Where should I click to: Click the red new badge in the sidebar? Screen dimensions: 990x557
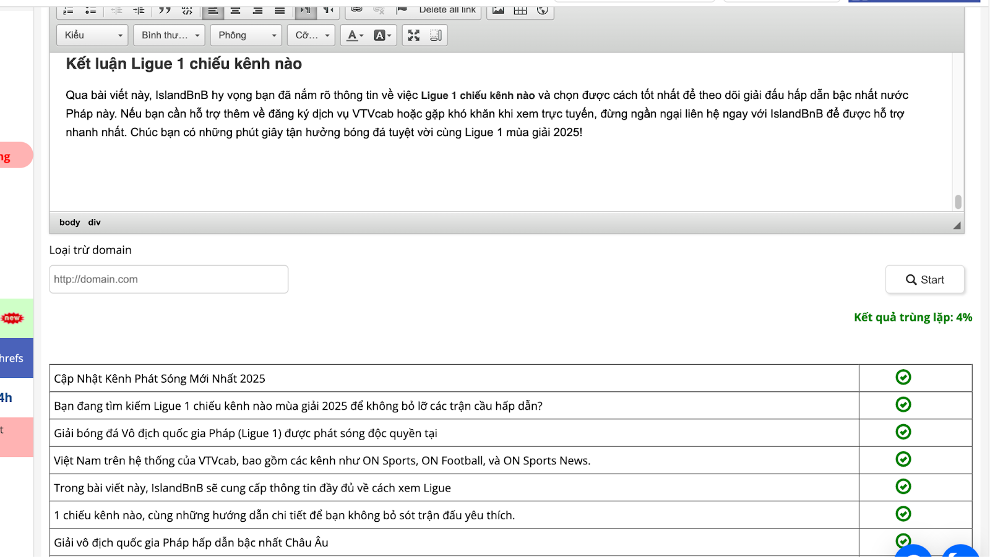tap(12, 318)
